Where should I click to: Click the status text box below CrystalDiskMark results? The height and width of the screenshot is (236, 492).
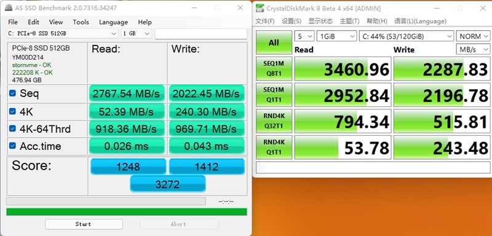[373, 168]
